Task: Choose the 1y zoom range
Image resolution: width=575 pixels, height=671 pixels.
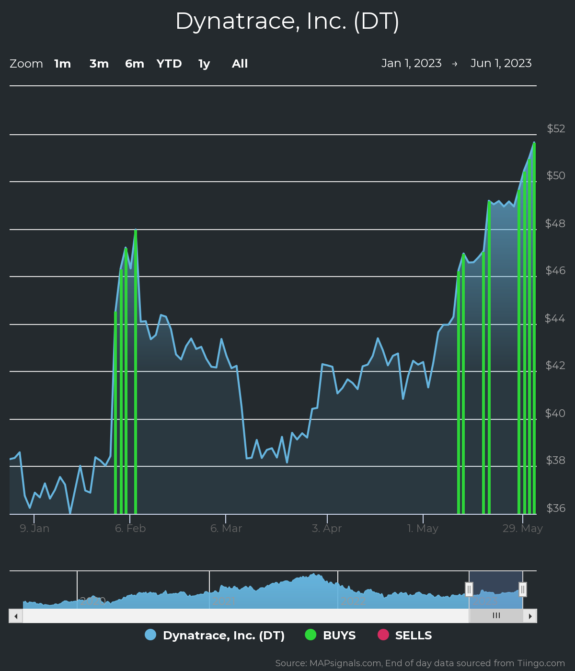Action: coord(204,64)
